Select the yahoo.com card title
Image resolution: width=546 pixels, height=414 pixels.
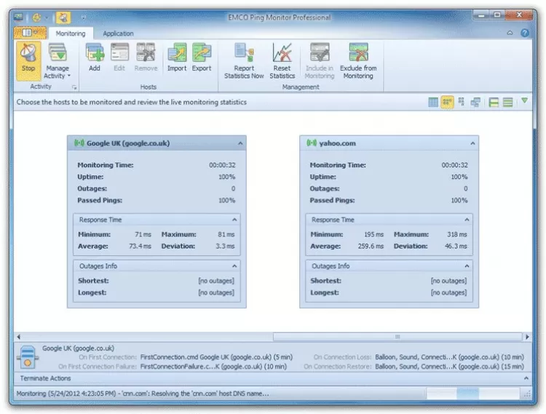[x=337, y=143]
